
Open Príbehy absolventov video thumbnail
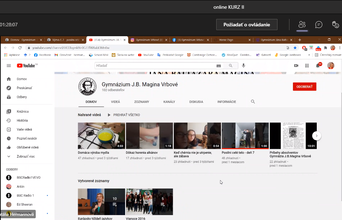point(293,136)
